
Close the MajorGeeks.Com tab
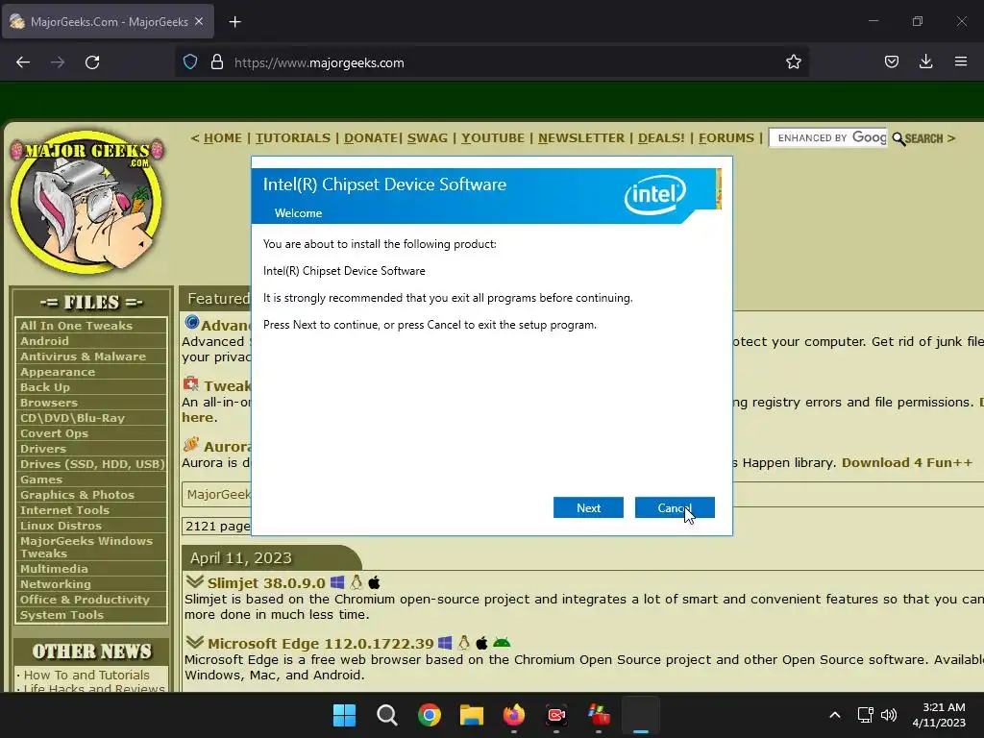(x=199, y=21)
